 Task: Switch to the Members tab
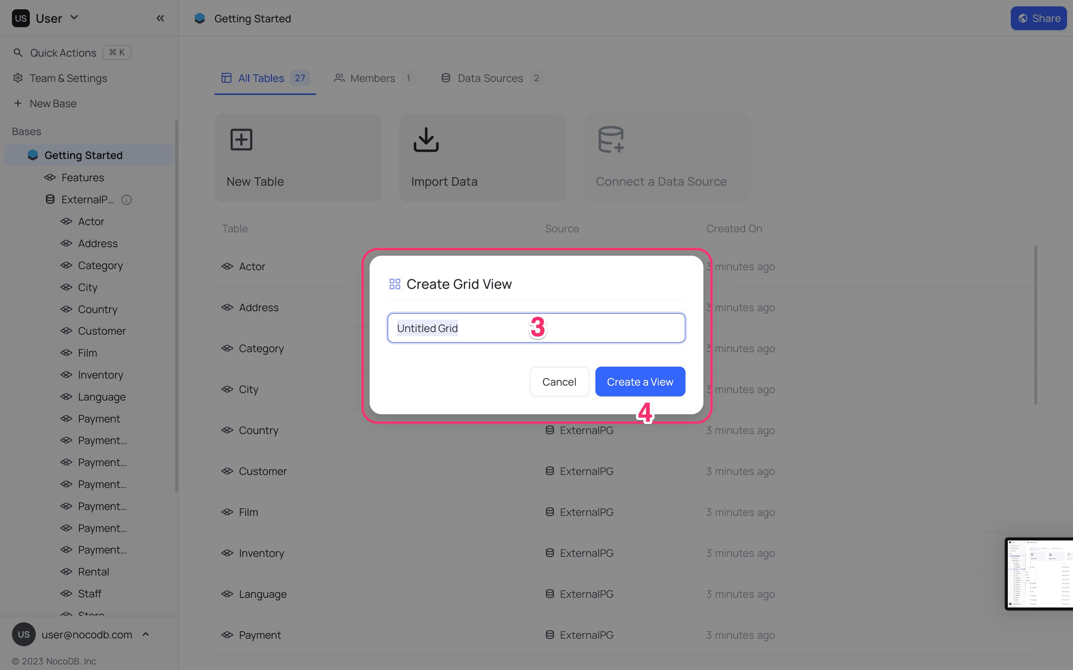click(x=373, y=78)
